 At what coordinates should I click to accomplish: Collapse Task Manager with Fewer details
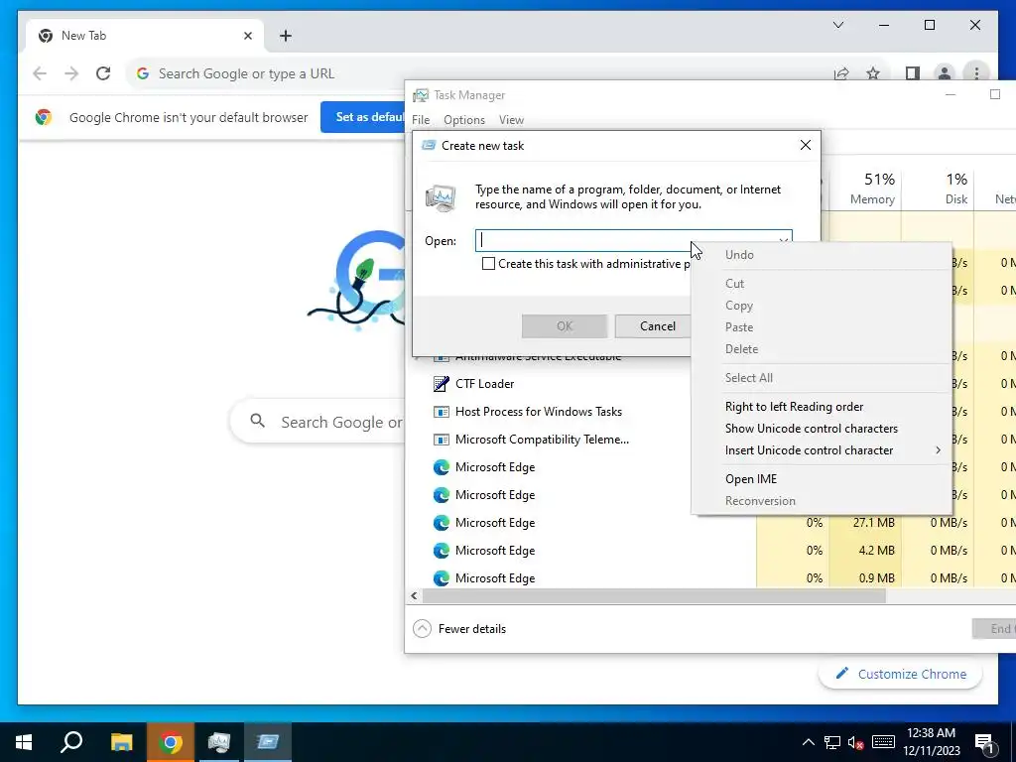[459, 628]
